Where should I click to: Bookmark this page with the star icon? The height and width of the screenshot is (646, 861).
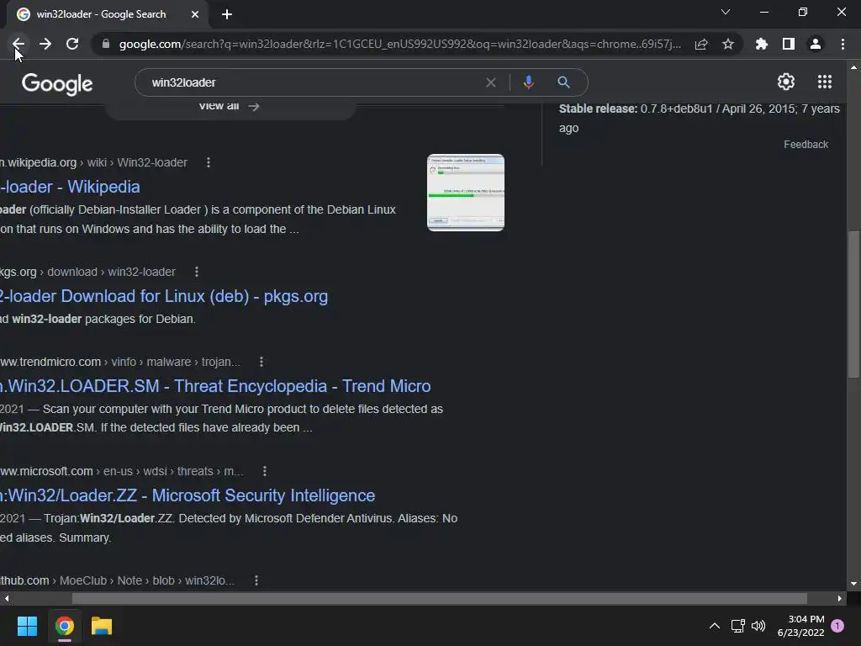728,44
